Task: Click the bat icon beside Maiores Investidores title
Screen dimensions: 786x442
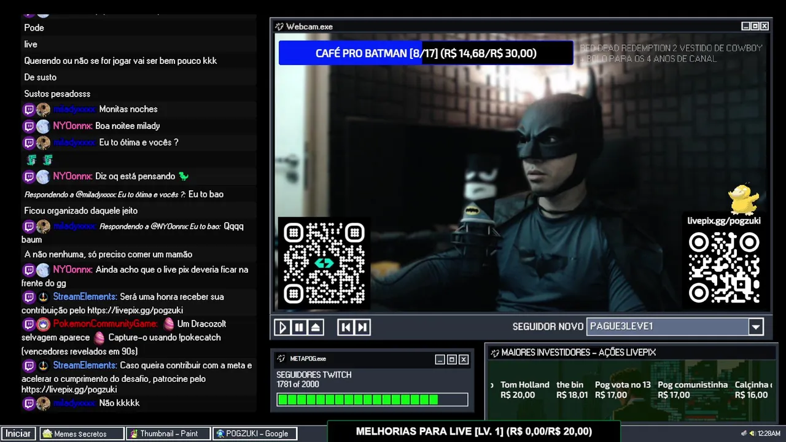Action: coord(495,352)
